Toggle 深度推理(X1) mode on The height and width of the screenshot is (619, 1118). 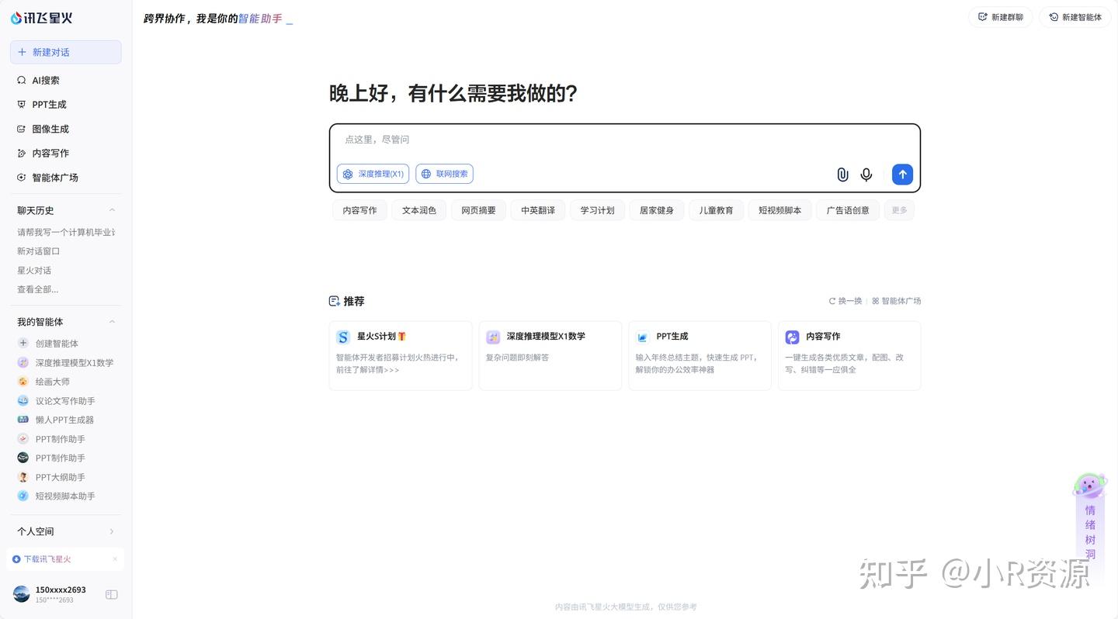pos(373,174)
